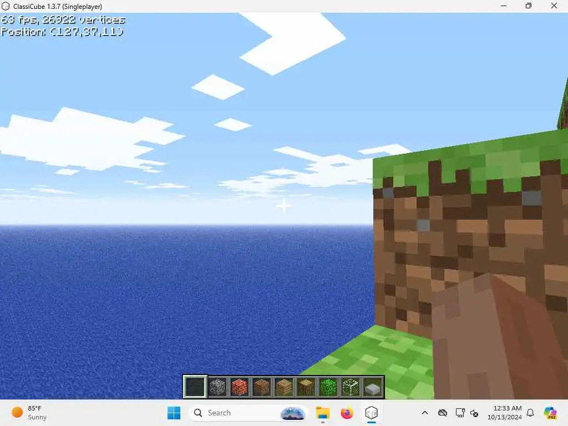Minimize the ClassiCube window
568x426 pixels.
click(504, 6)
